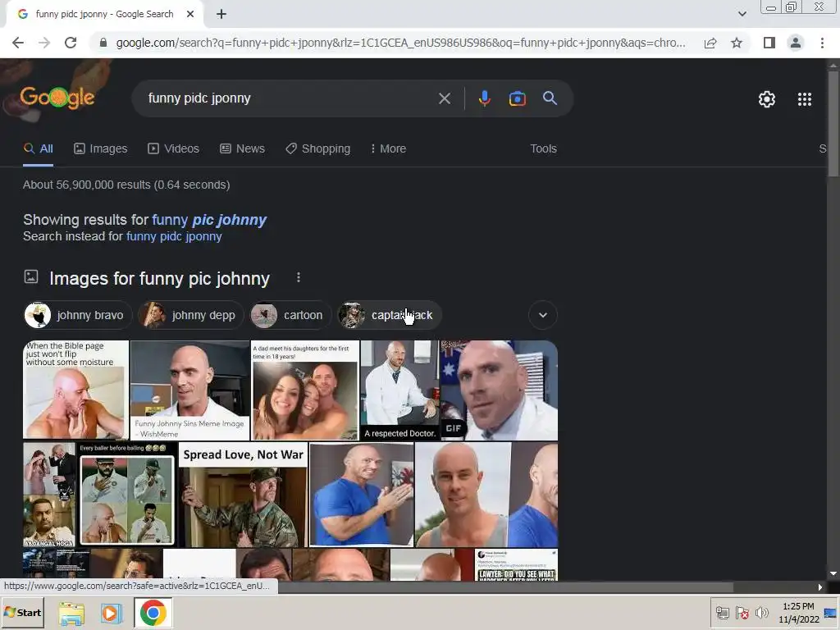The image size is (840, 630).
Task: View site security lock info
Action: pyautogui.click(x=103, y=43)
